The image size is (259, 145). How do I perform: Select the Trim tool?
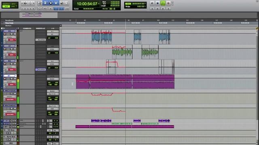click(x=45, y=3)
